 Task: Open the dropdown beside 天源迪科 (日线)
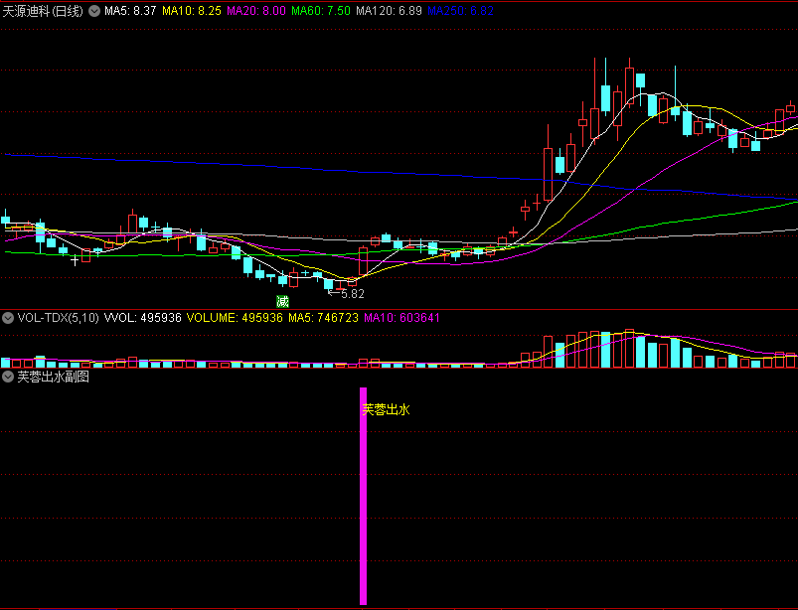(x=94, y=11)
